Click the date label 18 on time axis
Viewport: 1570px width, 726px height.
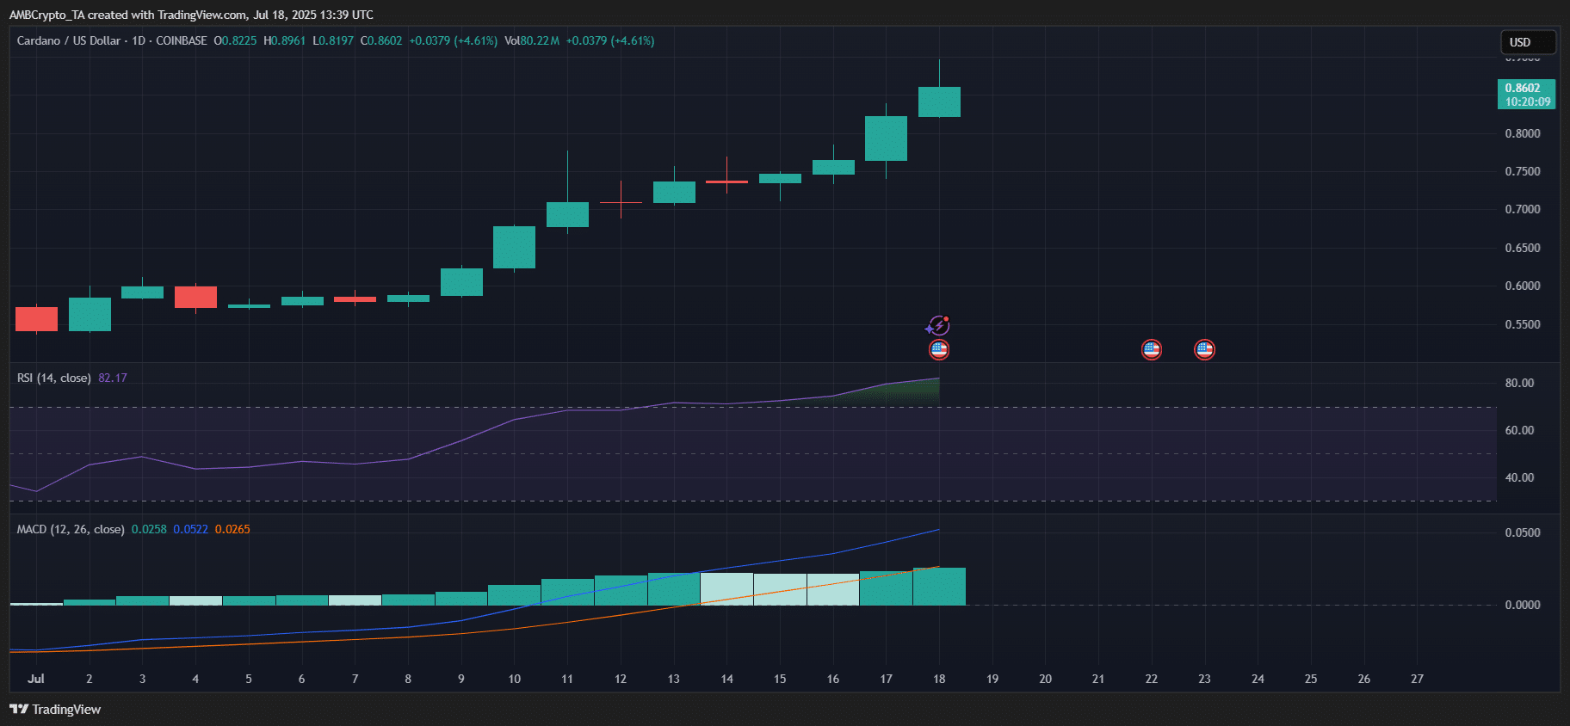pos(939,679)
